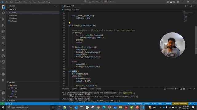Collapse name class in Outline
This screenshot has width=197, height=110.
click(x=9, y=86)
